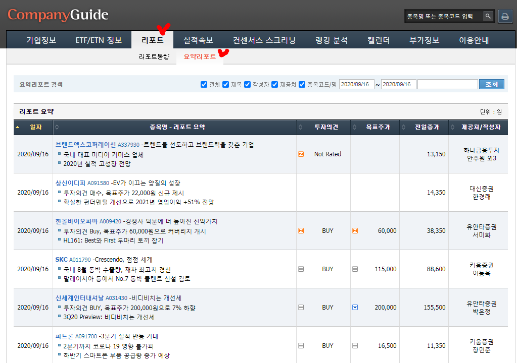Image resolution: width=517 pixels, height=363 pixels.
Task: Click target price 60,000 cell
Action: click(x=387, y=231)
